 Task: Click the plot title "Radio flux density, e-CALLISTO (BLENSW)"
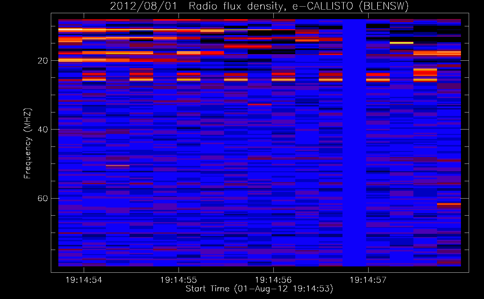tap(299, 6)
